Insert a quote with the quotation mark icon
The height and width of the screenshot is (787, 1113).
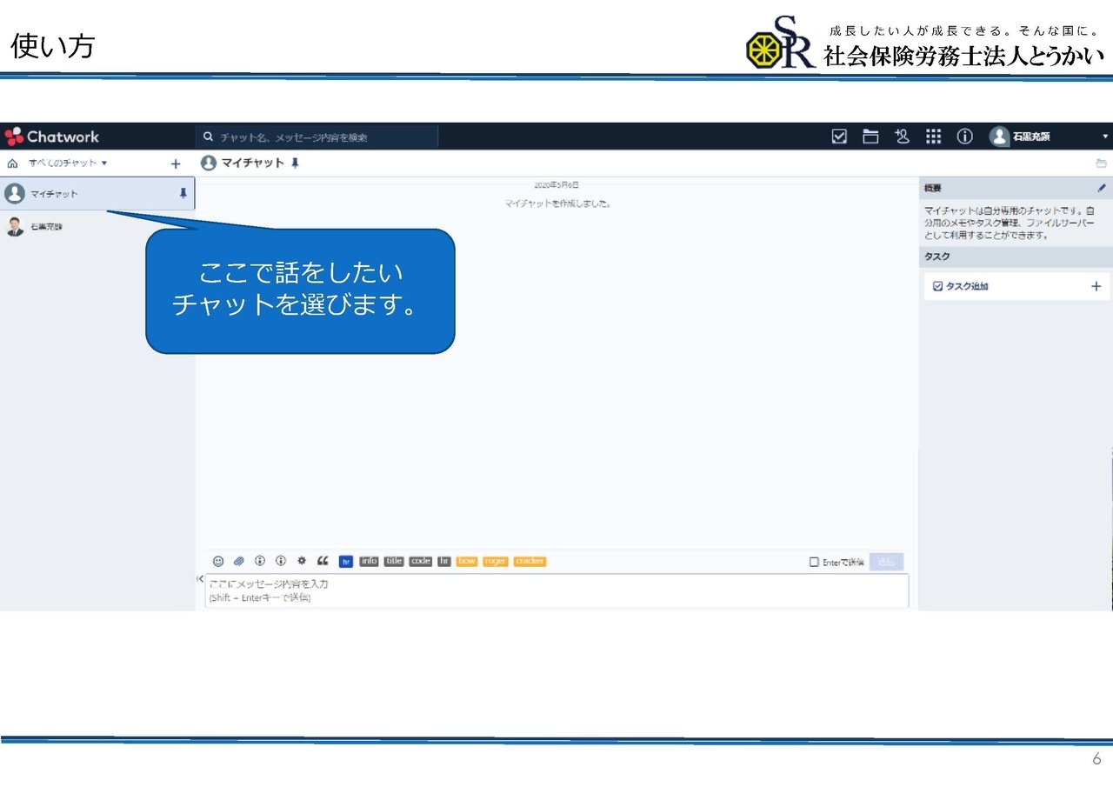pyautogui.click(x=323, y=562)
